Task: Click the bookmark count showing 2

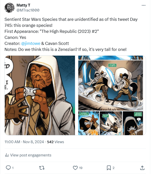Action: (113, 168)
